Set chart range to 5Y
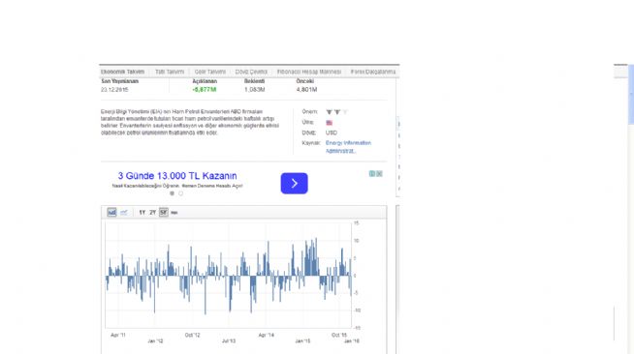This screenshot has width=634, height=354. coord(164,212)
